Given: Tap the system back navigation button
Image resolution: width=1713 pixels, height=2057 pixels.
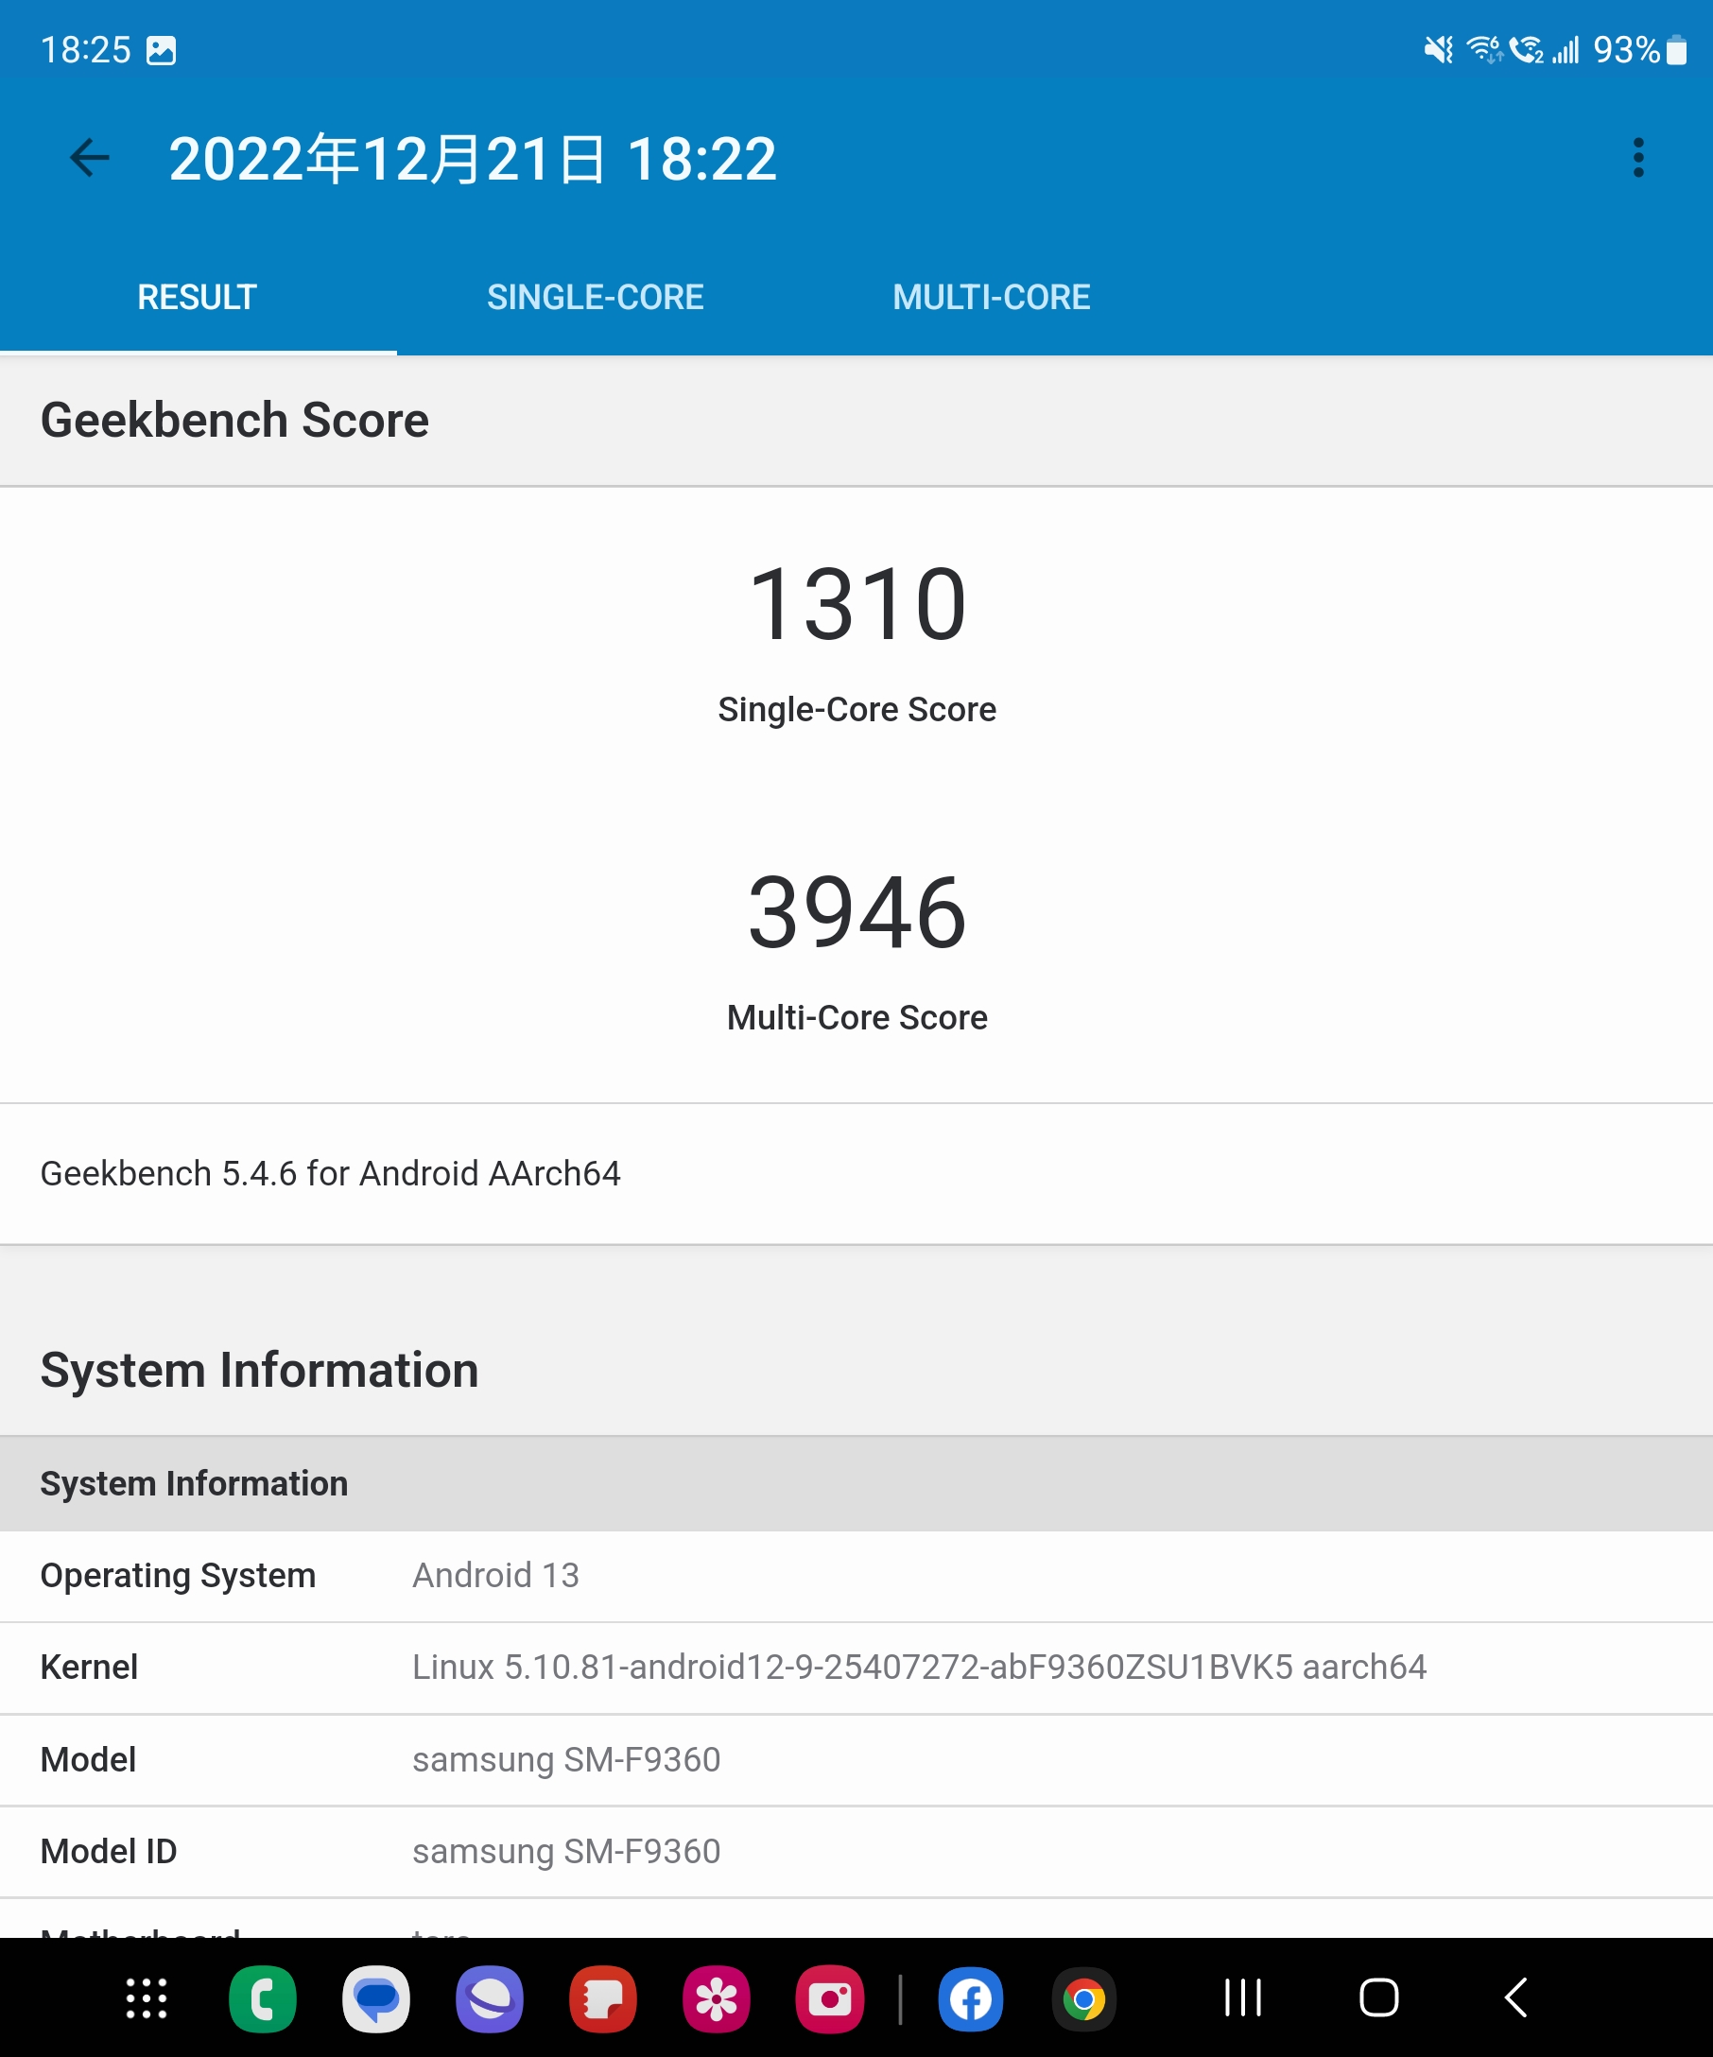Looking at the screenshot, I should pos(1515,1997).
